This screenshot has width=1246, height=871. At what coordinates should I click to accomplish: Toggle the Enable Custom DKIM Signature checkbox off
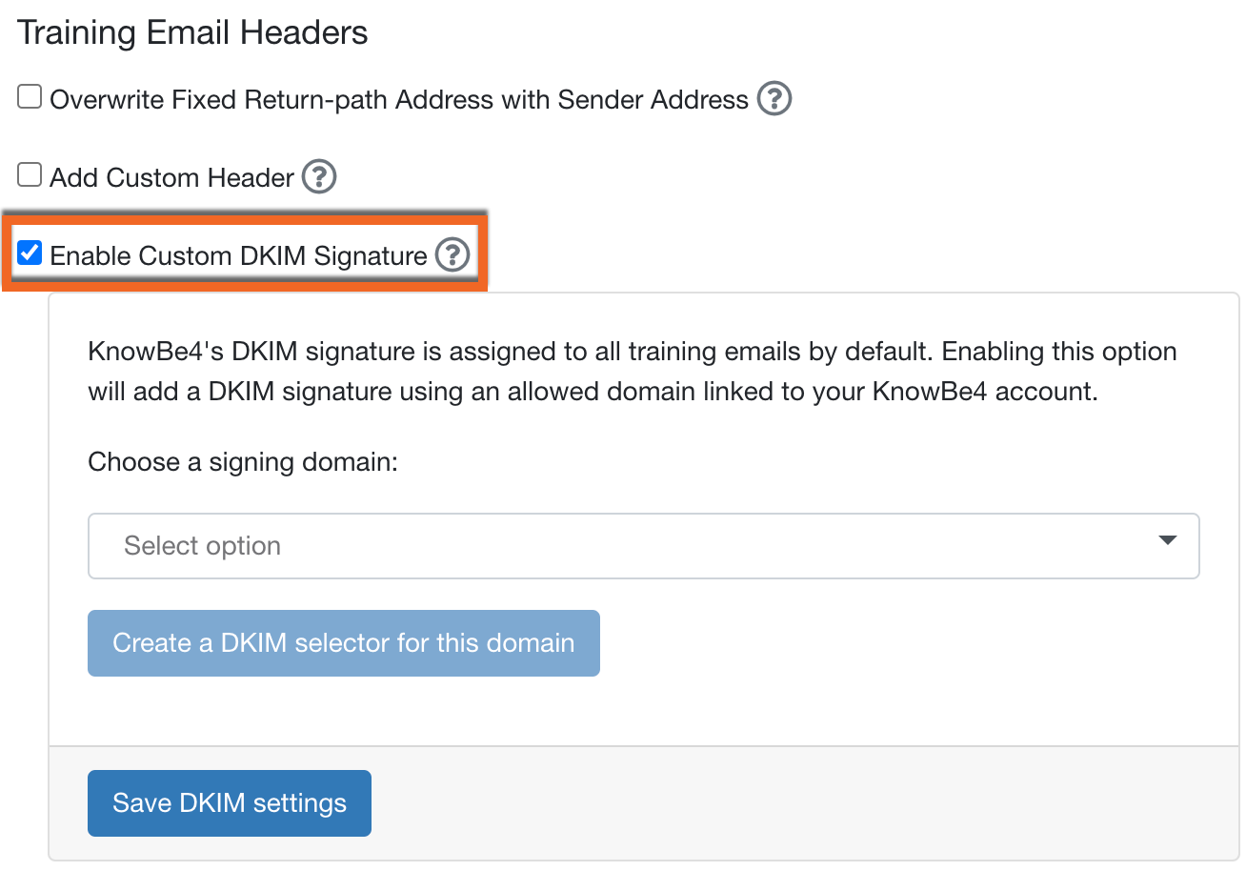click(30, 251)
